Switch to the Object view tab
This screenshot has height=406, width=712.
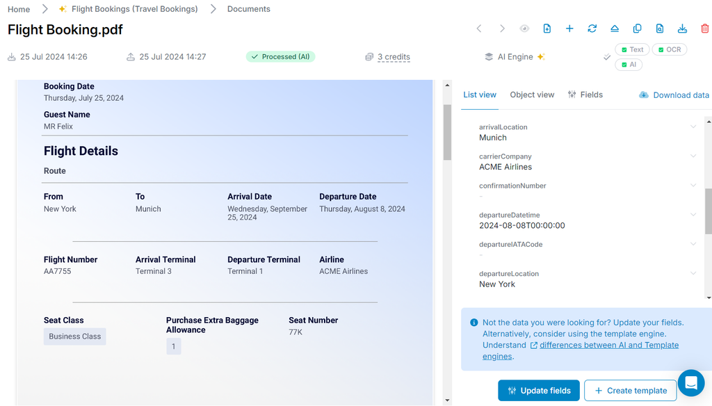pyautogui.click(x=531, y=95)
